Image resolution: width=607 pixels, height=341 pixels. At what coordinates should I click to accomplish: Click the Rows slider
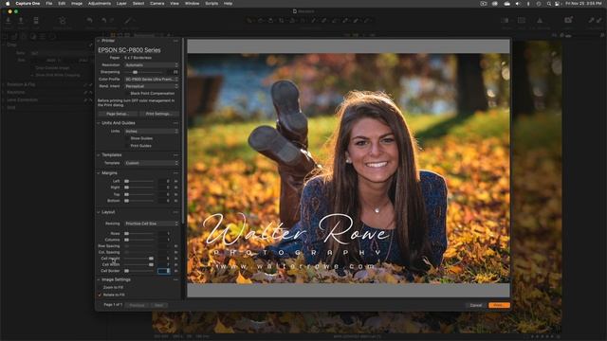point(139,234)
